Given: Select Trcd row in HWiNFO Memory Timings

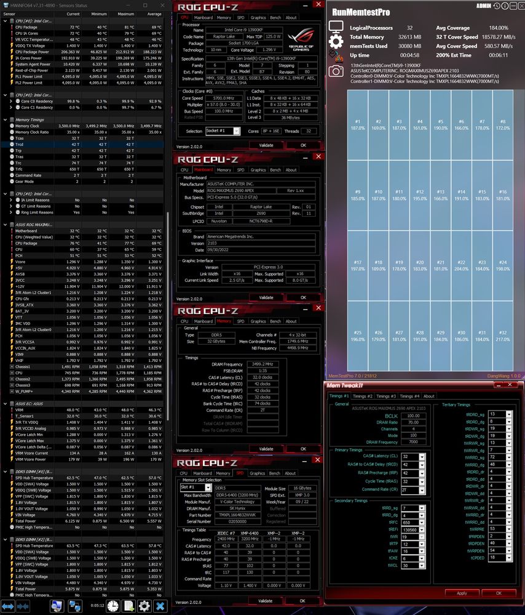Looking at the screenshot, I should point(82,144).
